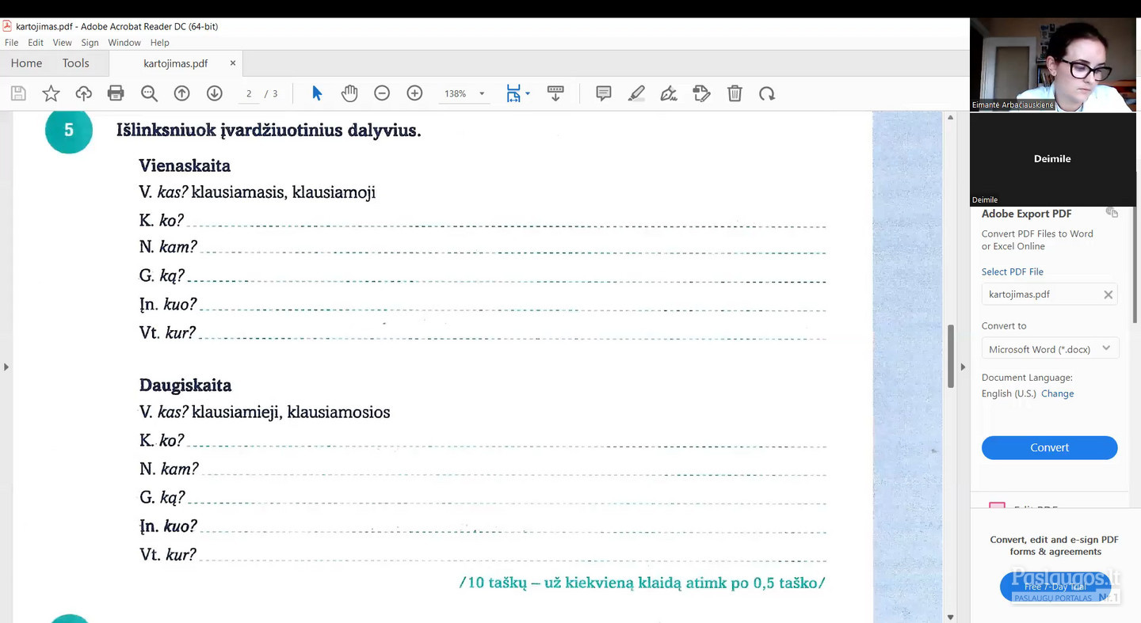Click the Adobe Export PDF heading
The image size is (1141, 623).
[1026, 214]
